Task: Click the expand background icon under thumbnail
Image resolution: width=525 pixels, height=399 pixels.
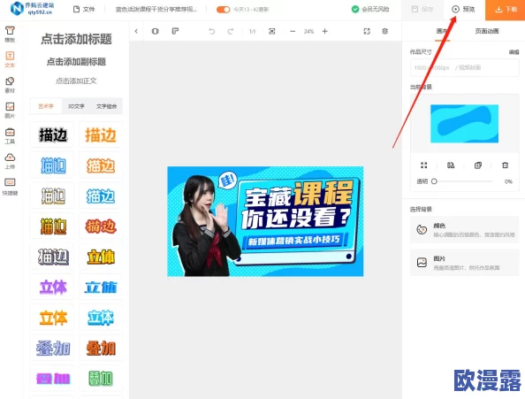Action: (x=424, y=165)
